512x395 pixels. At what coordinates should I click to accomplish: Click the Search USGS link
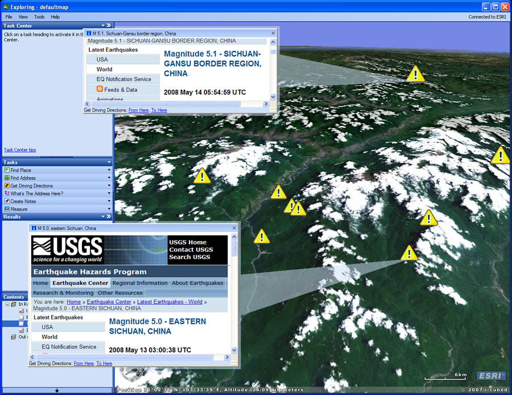point(189,257)
